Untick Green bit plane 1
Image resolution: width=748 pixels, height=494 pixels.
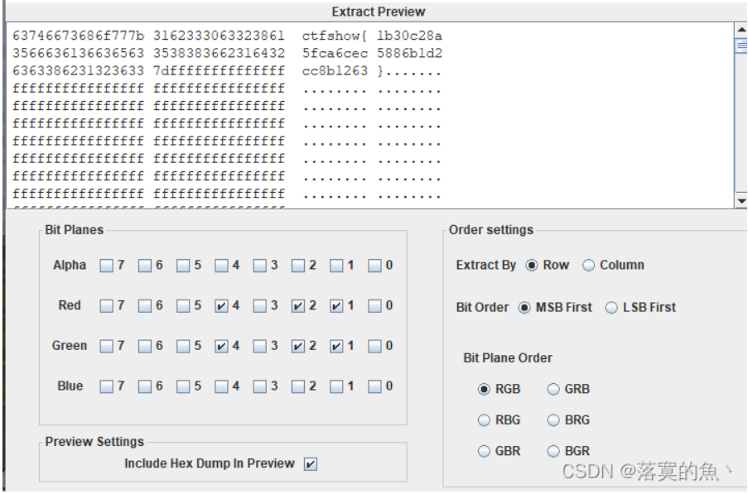coord(336,346)
